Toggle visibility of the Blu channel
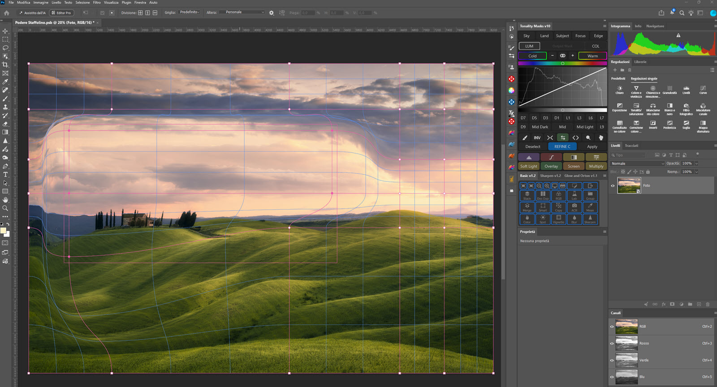This screenshot has width=717, height=387. 612,377
